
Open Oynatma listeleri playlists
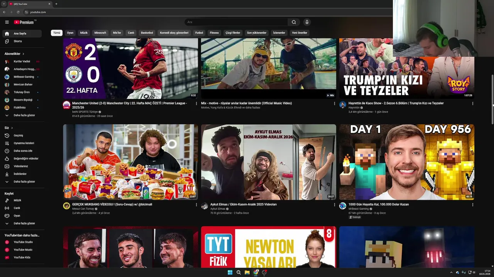(22, 143)
